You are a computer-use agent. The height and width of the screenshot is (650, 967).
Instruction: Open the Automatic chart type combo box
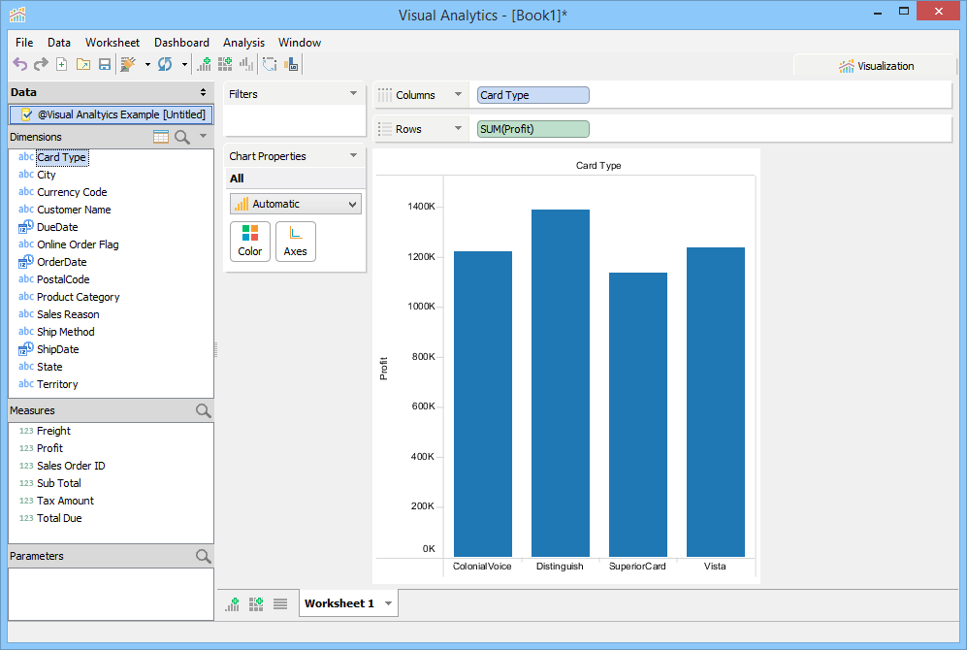click(x=296, y=204)
